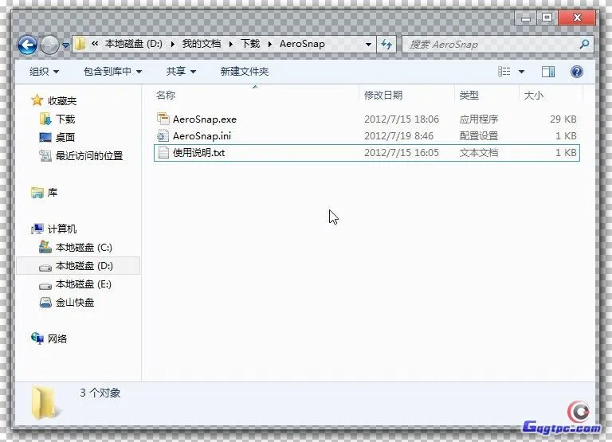This screenshot has width=612, height=442.
Task: Click the 本地磁盘 (D:) drive icon
Action: tap(45, 267)
